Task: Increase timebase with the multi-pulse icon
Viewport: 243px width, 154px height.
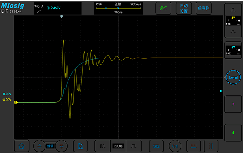Action: [102, 146]
